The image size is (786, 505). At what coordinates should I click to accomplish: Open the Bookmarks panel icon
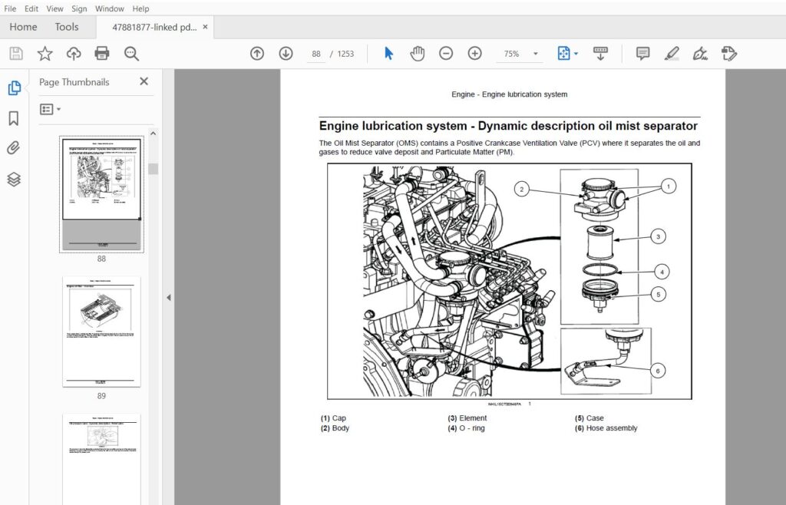[x=14, y=118]
